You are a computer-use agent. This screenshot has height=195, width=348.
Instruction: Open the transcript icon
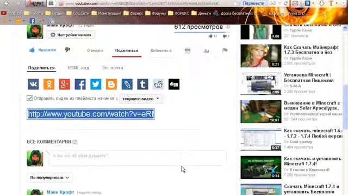pyautogui.click(x=188, y=50)
